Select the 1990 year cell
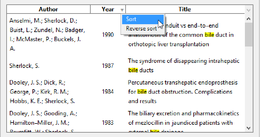 [x=108, y=35]
